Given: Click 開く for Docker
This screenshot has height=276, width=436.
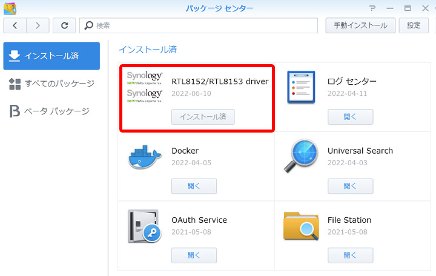Looking at the screenshot, I should click(x=194, y=186).
